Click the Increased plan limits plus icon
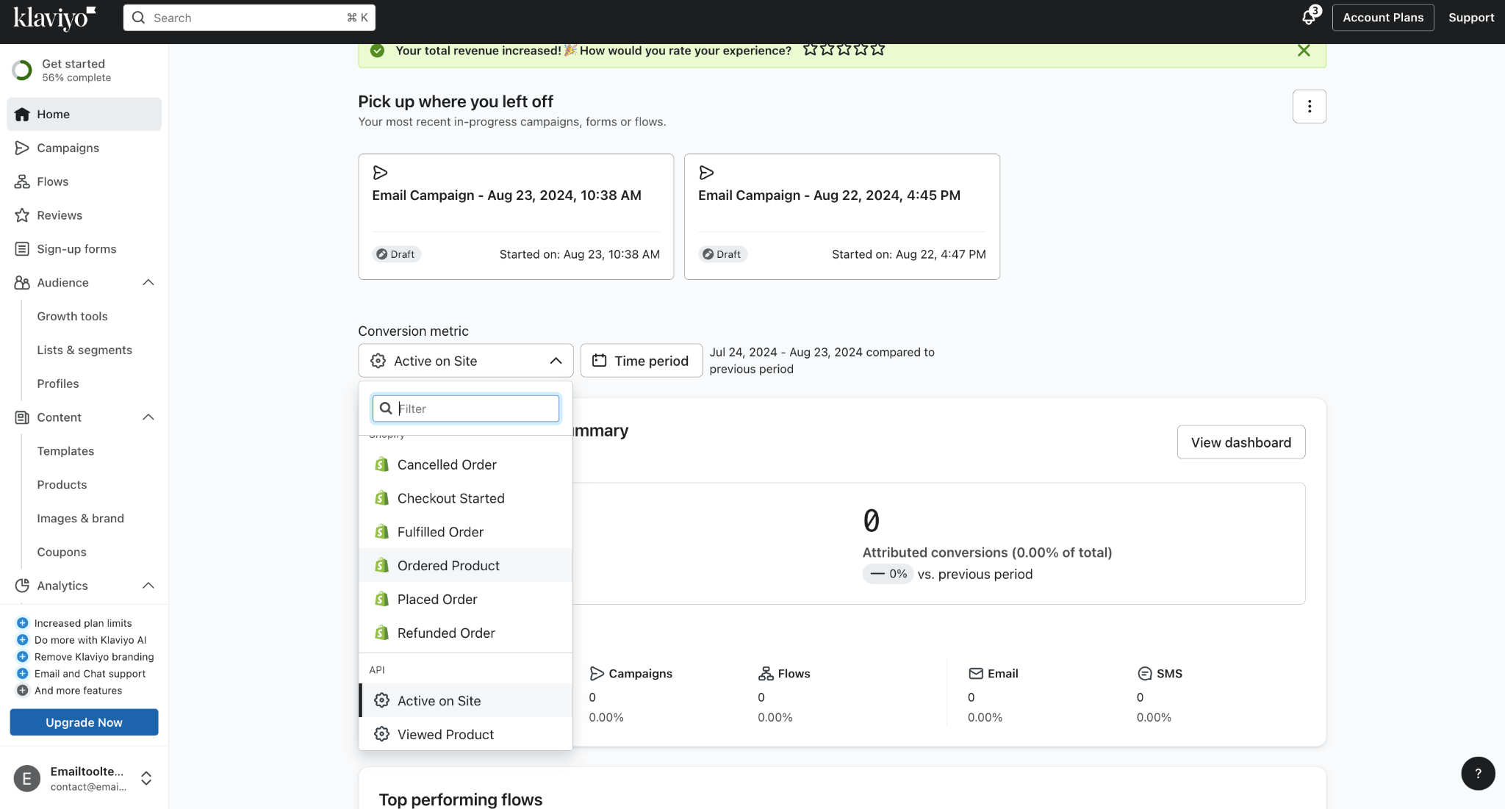Screen dimensions: 1505x809 22,623
